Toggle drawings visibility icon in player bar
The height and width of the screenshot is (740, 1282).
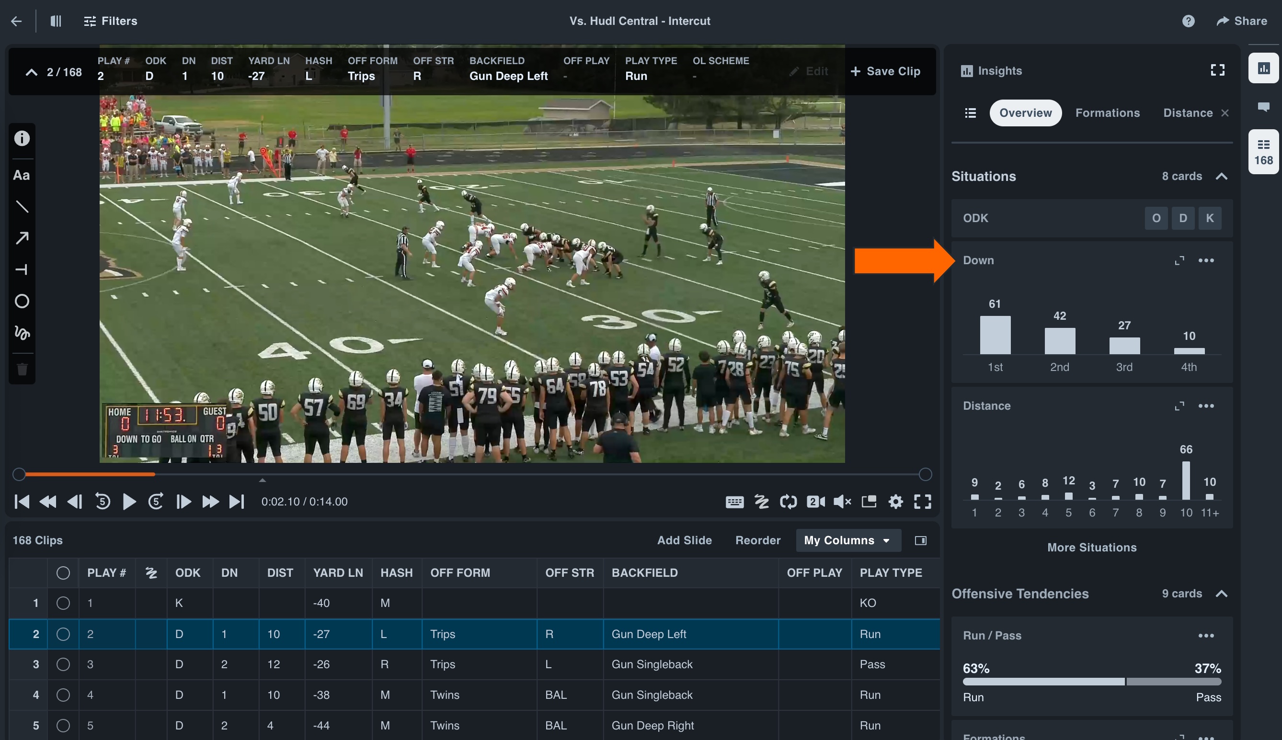click(x=761, y=502)
